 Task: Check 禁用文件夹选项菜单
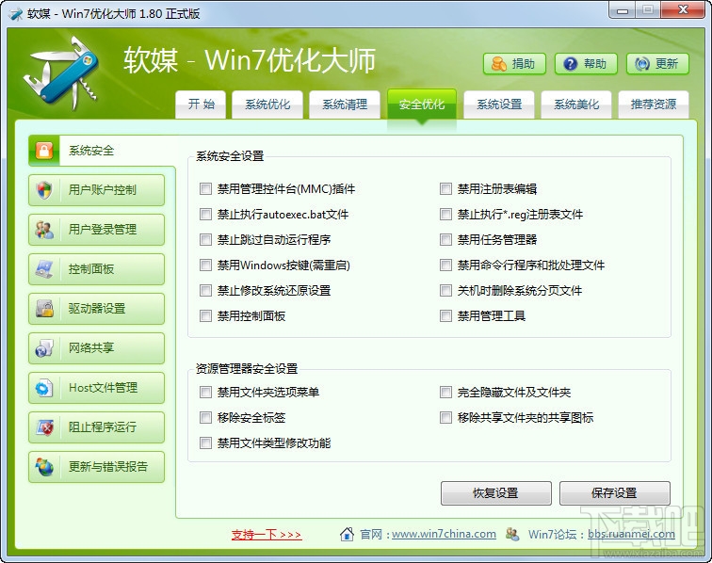click(205, 392)
